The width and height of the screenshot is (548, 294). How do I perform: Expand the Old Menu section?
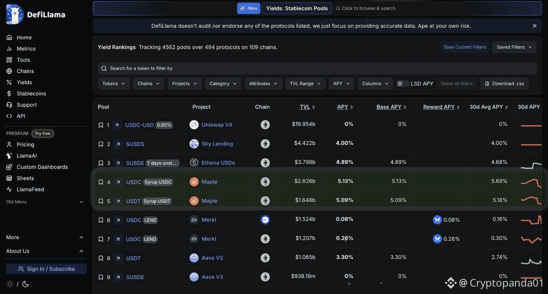tap(45, 202)
